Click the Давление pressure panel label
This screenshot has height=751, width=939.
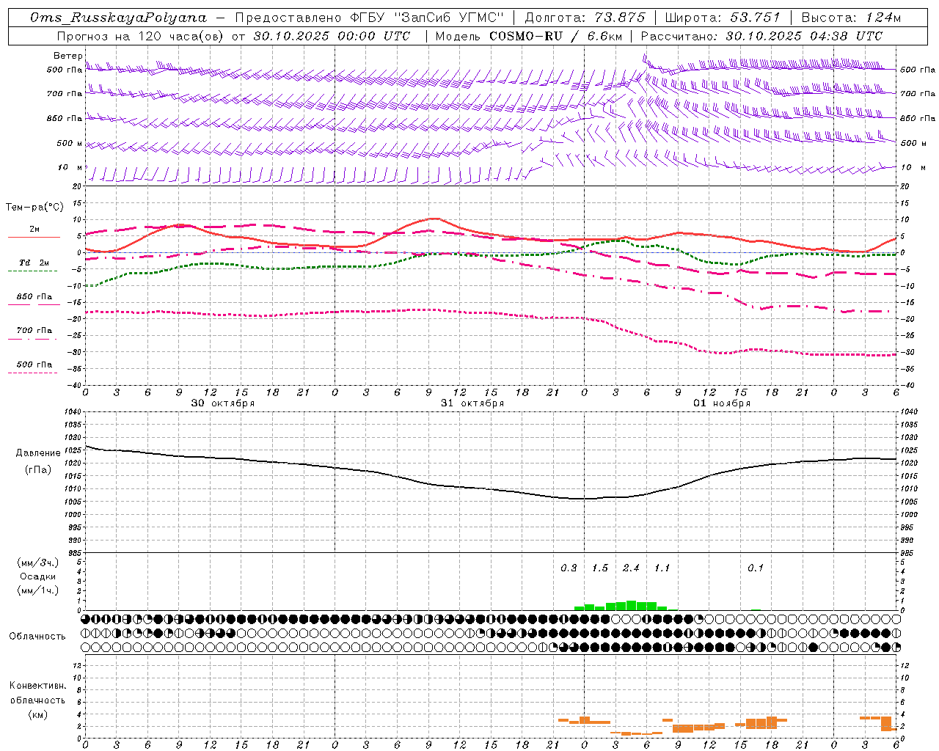click(38, 453)
